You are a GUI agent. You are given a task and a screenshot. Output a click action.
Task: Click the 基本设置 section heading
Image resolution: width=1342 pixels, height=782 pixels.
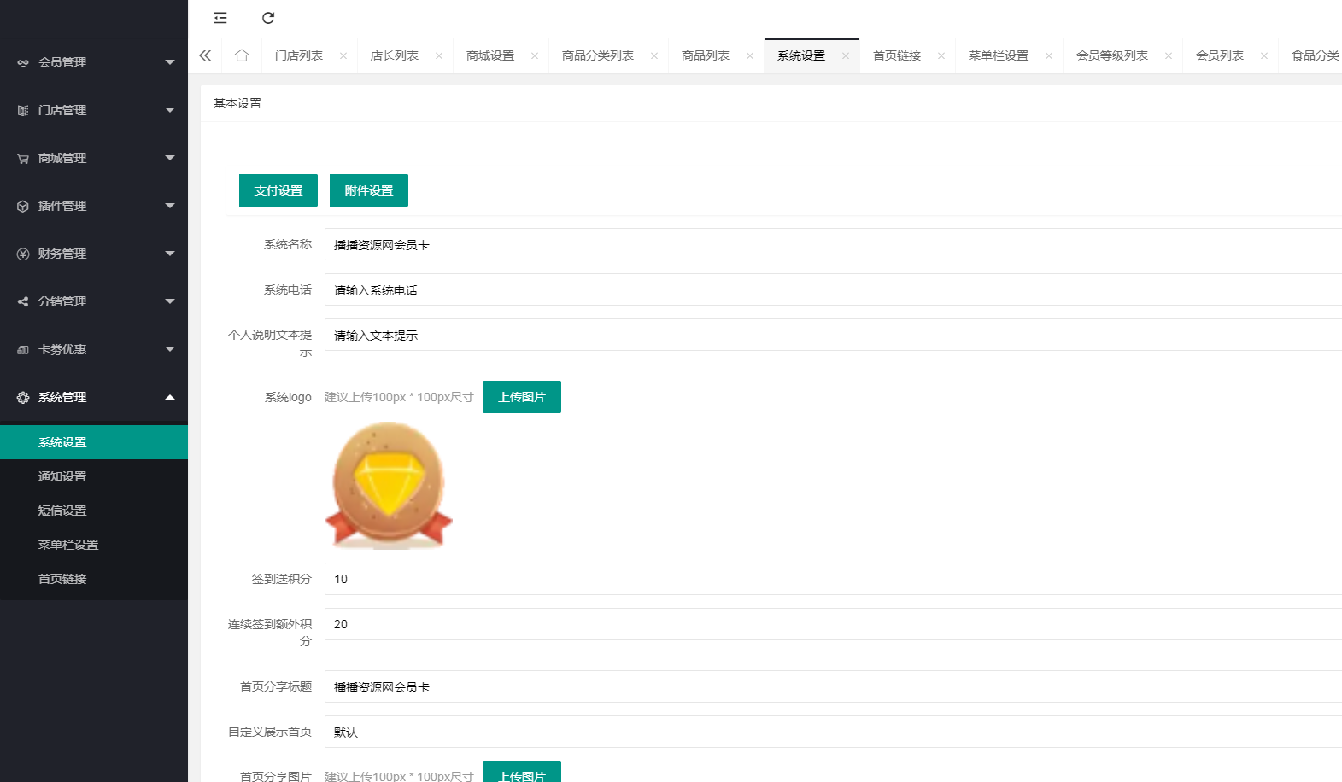click(237, 103)
